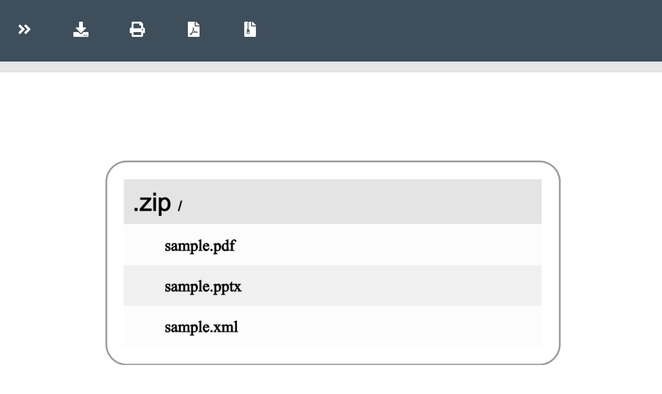Toggle selection of sample.xml entry

click(201, 327)
